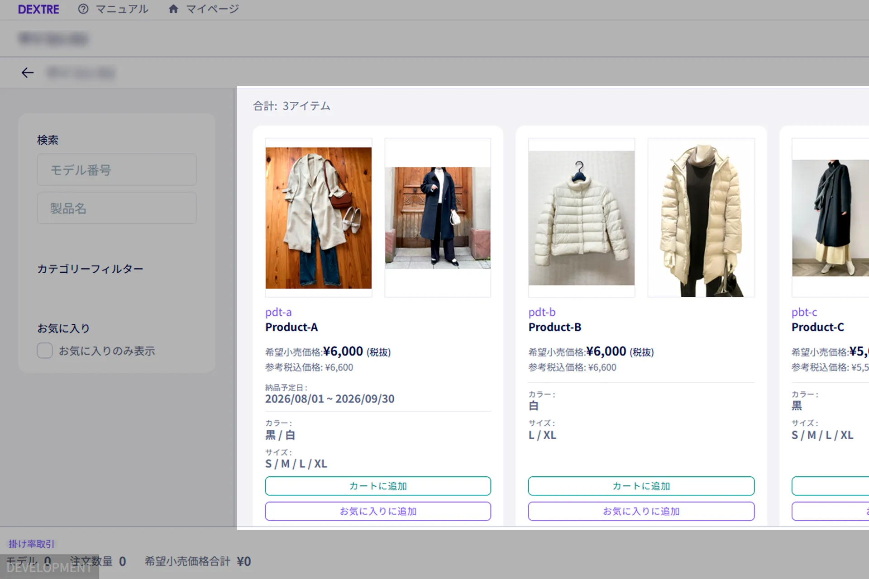Focus the 製品名 search field
The width and height of the screenshot is (869, 579).
click(117, 208)
